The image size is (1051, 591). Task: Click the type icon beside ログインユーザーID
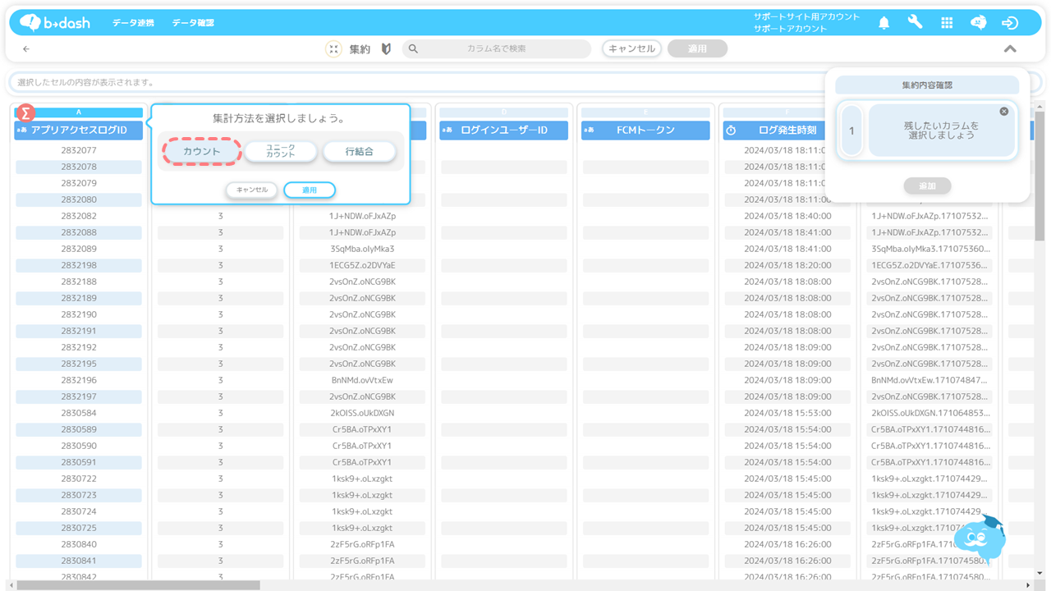(447, 131)
